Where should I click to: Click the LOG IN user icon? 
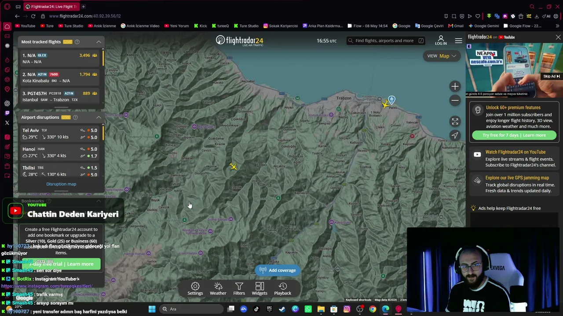pyautogui.click(x=441, y=40)
